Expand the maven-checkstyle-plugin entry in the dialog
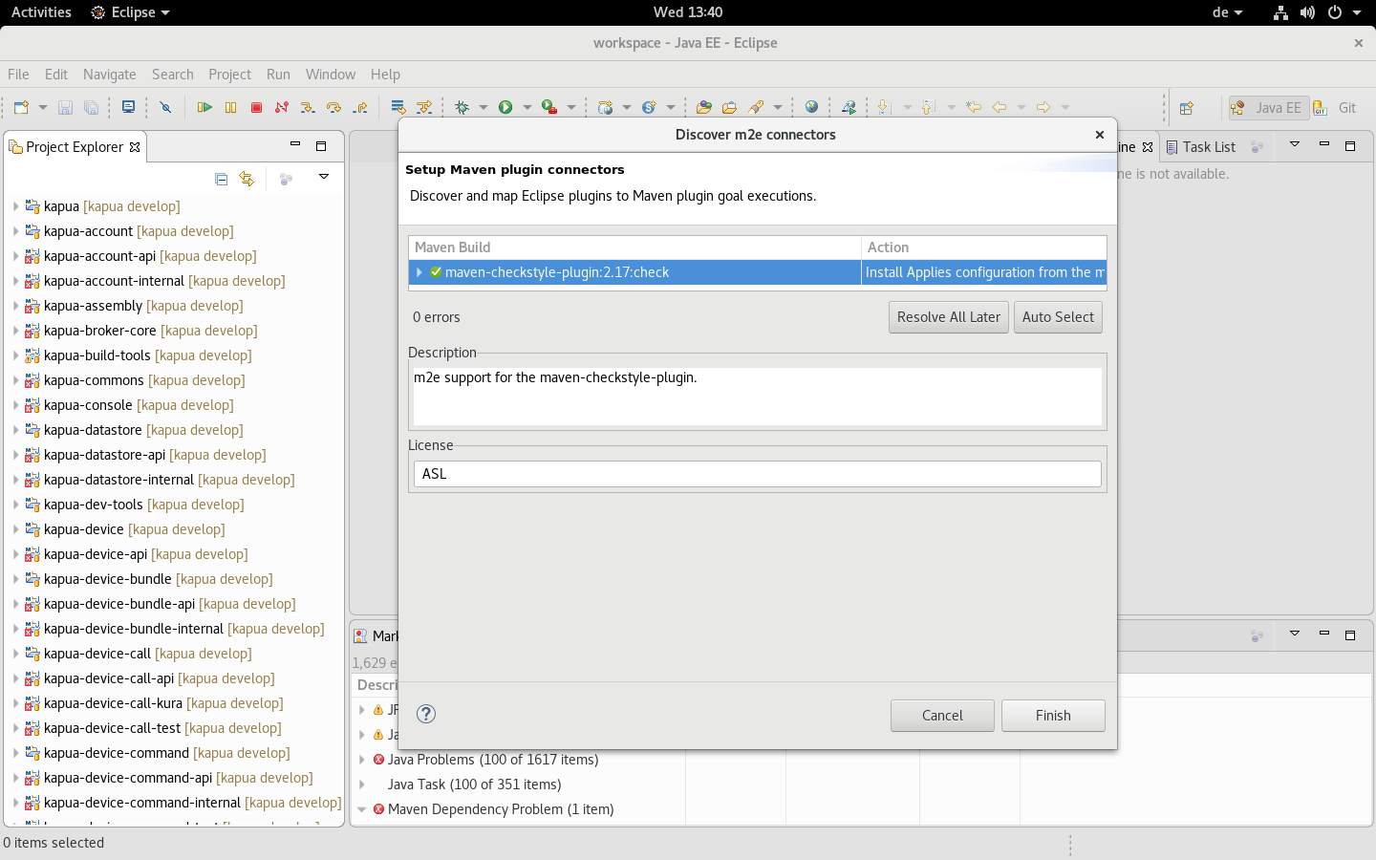Image resolution: width=1376 pixels, height=860 pixels. click(x=419, y=272)
